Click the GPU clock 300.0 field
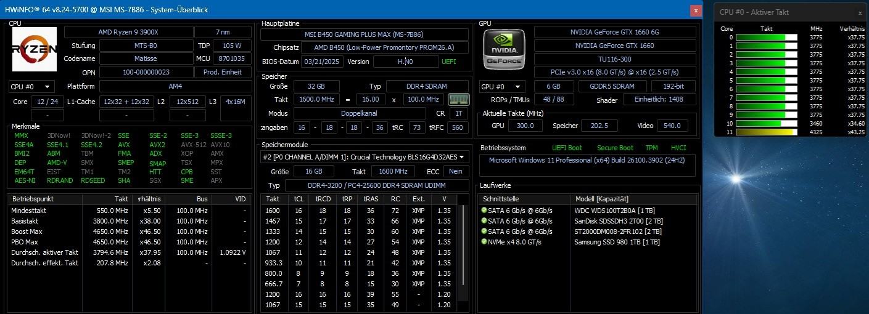 (525, 126)
